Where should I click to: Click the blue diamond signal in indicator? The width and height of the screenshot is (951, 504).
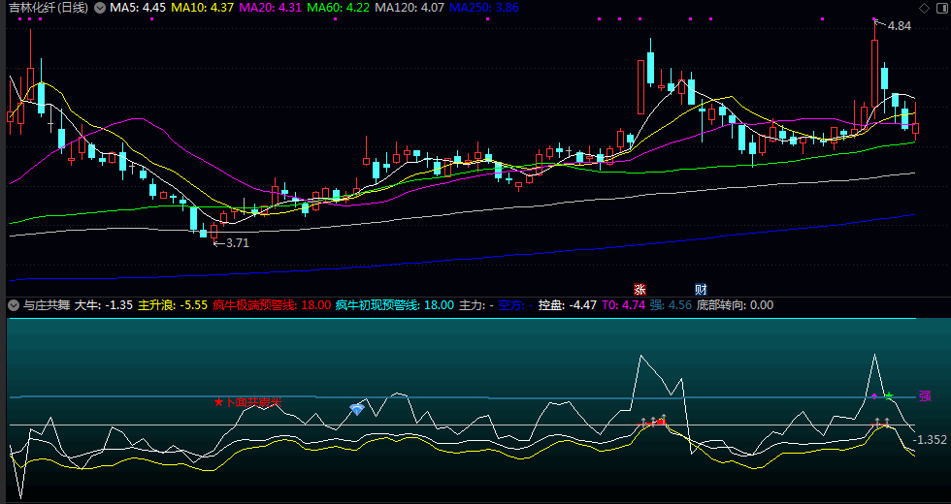(357, 410)
